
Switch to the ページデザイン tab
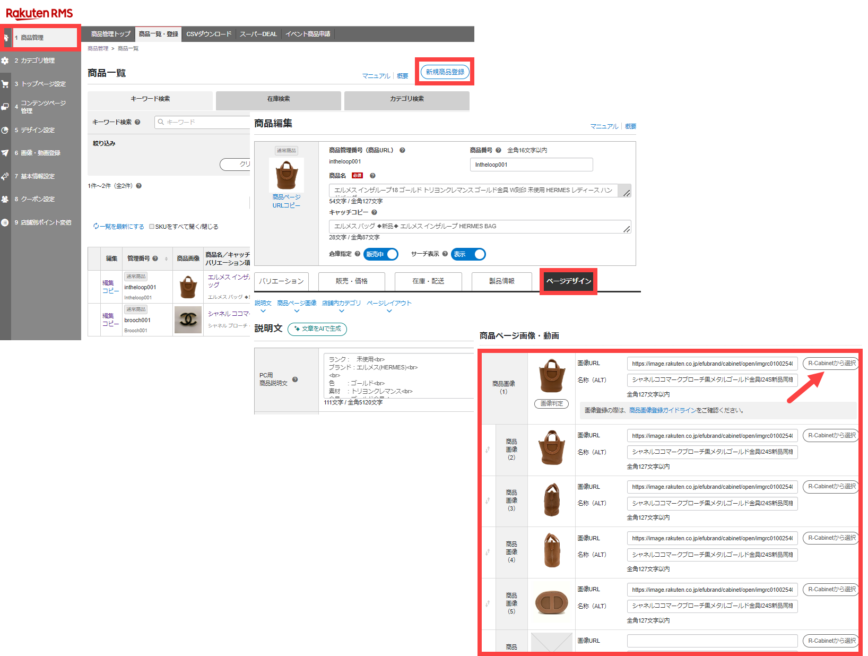569,281
